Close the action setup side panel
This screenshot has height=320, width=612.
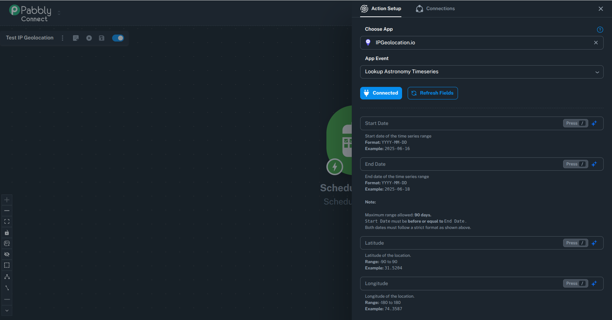click(601, 9)
